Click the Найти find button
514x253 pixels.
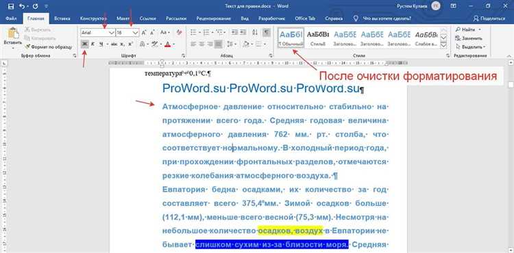click(x=465, y=30)
